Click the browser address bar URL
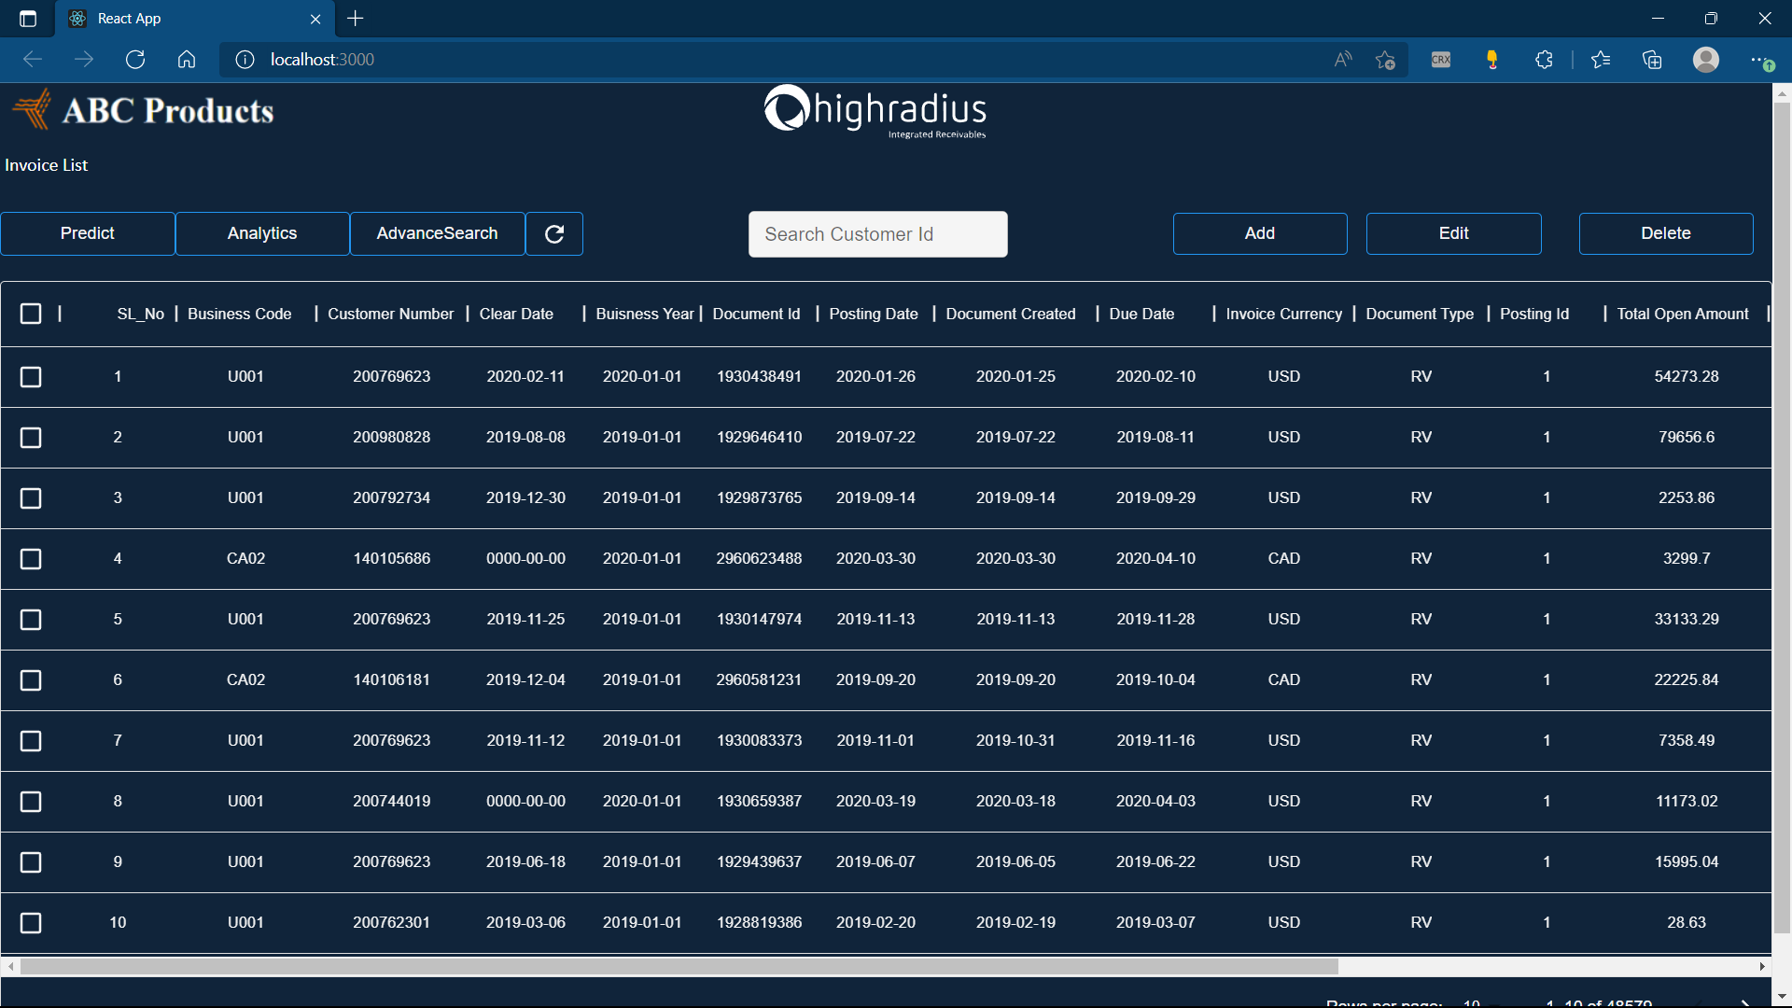The width and height of the screenshot is (1792, 1008). [x=322, y=60]
